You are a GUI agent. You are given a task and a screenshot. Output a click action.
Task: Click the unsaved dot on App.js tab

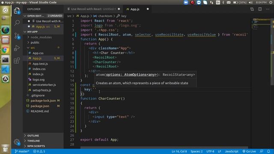point(148,9)
